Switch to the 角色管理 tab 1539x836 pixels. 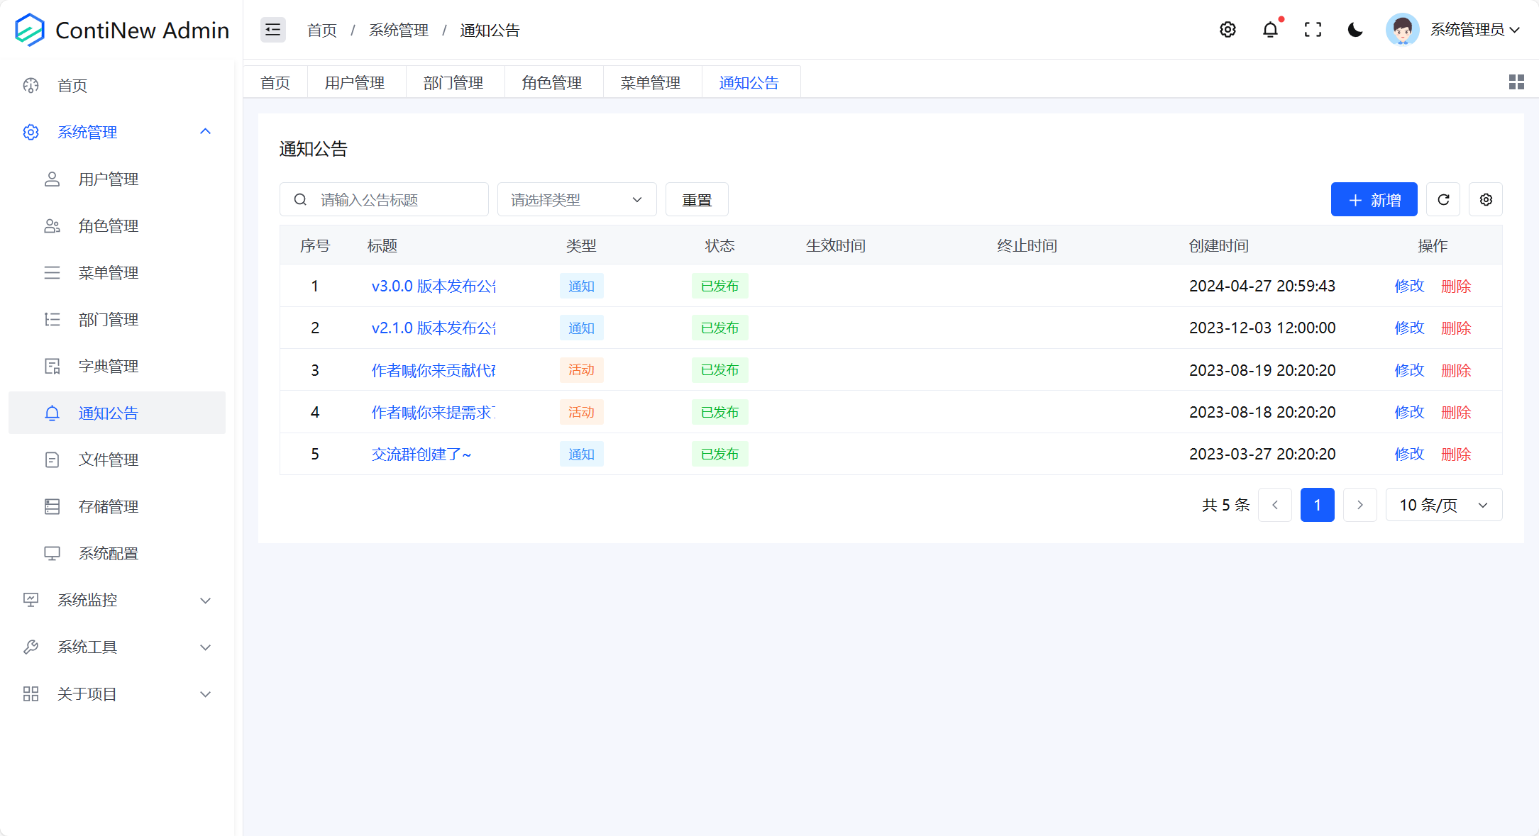(x=553, y=82)
